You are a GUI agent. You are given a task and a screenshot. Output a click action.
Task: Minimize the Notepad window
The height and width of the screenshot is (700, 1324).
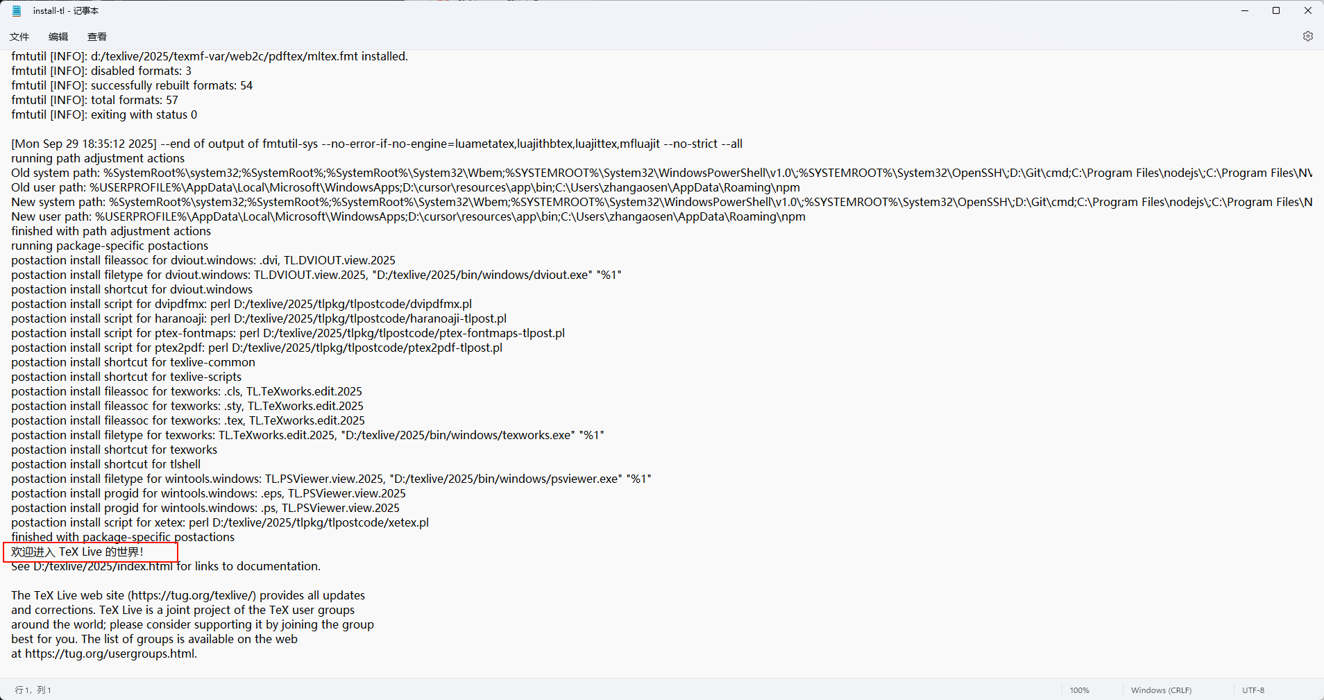[x=1244, y=10]
